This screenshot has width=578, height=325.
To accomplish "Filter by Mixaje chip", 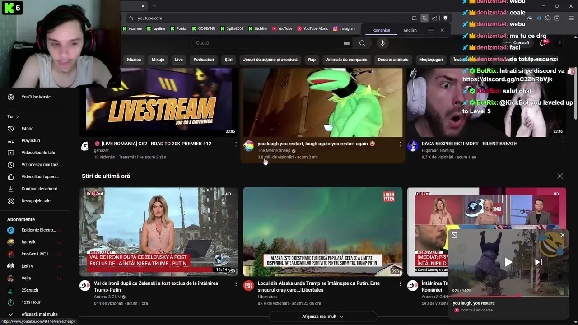I will click(x=158, y=60).
